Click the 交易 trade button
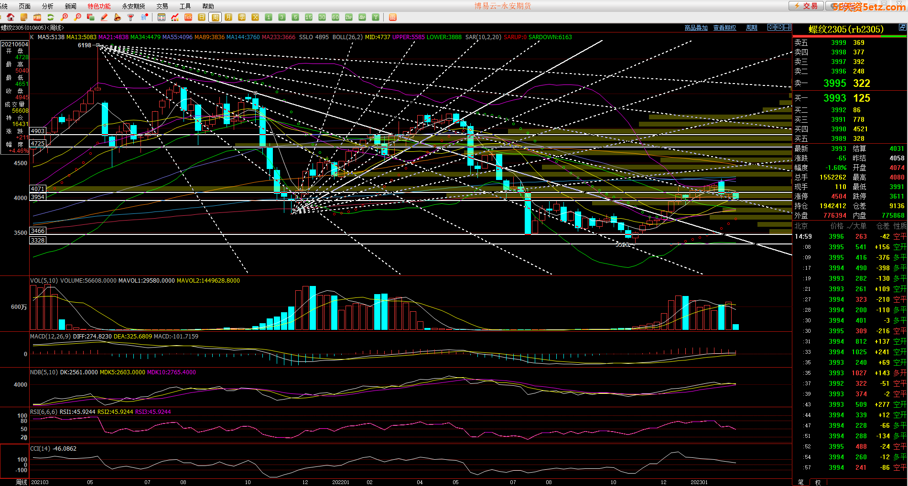Image resolution: width=908 pixels, height=486 pixels. (x=806, y=6)
